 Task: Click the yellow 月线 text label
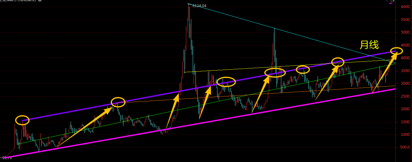click(x=369, y=45)
